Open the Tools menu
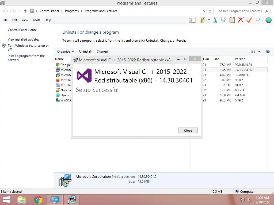This screenshot has width=274, height=205. [36, 20]
